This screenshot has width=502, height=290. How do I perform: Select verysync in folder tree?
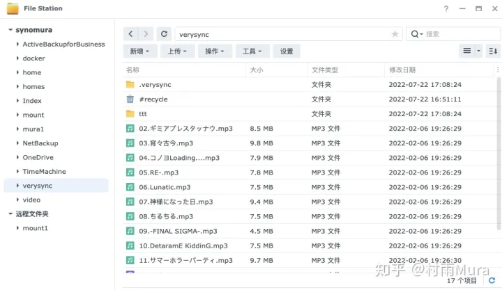coord(56,186)
